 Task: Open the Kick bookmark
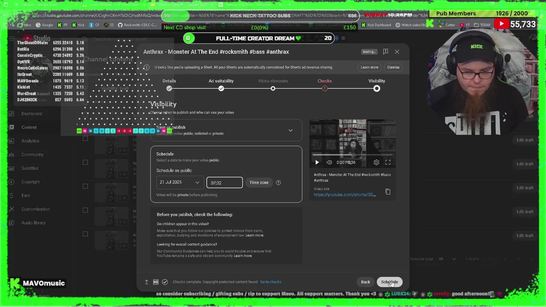[78, 25]
